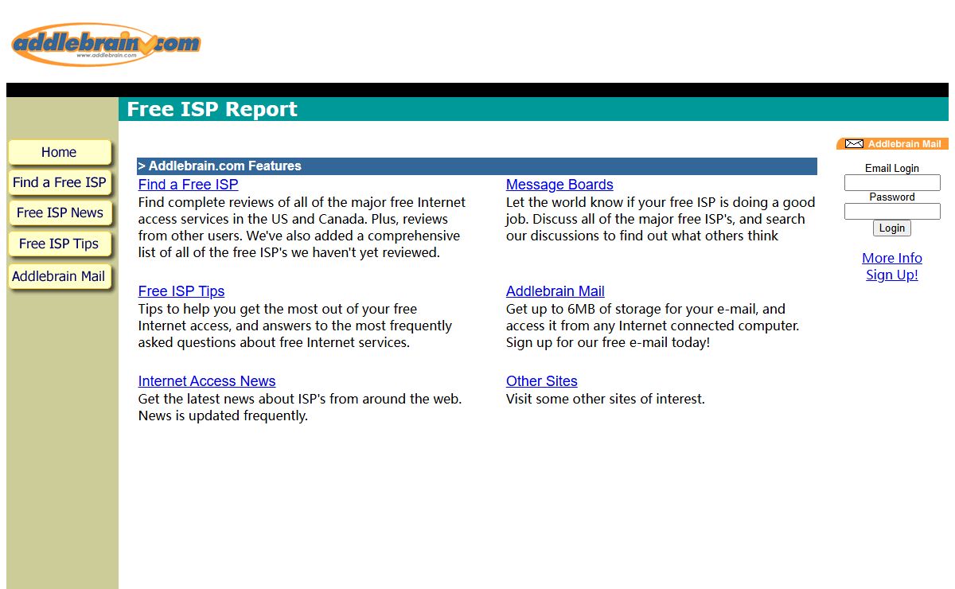Click text 'Sign up for our free e-mail today!'
Image resolution: width=955 pixels, height=589 pixels.
click(608, 342)
